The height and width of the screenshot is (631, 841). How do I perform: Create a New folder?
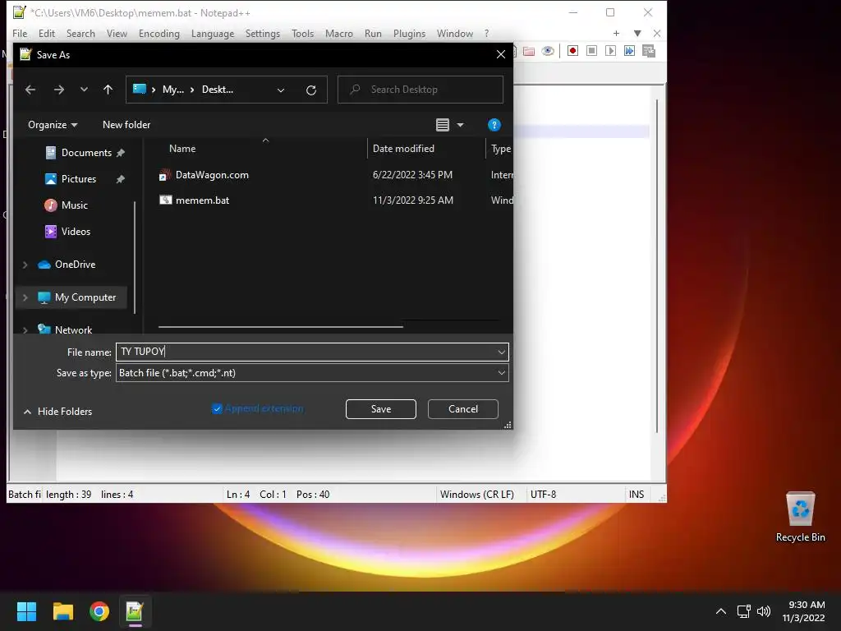point(126,125)
